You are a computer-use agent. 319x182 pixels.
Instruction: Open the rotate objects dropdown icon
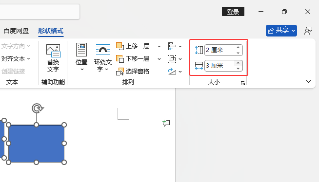[175, 72]
